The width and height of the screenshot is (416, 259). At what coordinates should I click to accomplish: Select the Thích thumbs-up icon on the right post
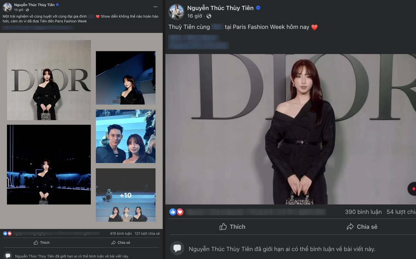(x=223, y=226)
